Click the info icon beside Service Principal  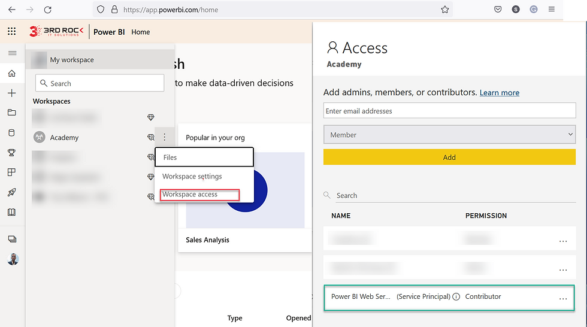click(456, 296)
